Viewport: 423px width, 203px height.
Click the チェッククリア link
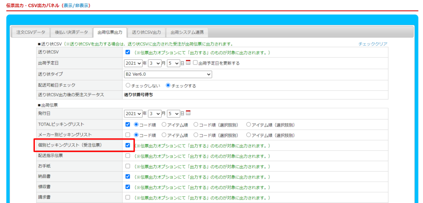coord(373,44)
